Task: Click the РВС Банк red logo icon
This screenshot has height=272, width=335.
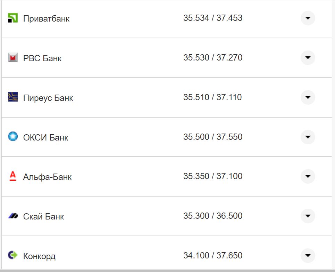Action: pyautogui.click(x=12, y=58)
